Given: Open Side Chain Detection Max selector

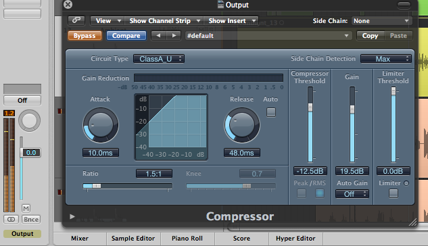Looking at the screenshot, I should (x=386, y=59).
